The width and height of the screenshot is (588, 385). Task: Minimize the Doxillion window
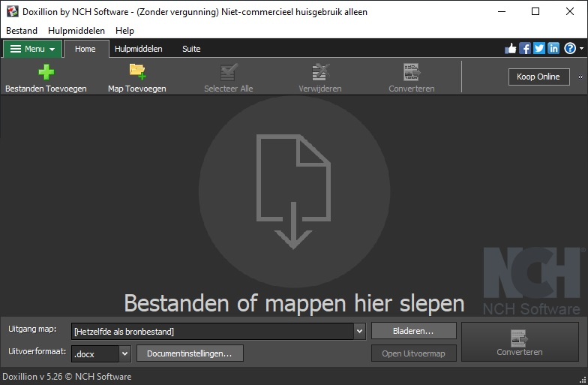[x=502, y=11]
